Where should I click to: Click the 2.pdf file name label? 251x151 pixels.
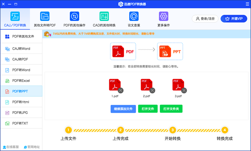146,96
